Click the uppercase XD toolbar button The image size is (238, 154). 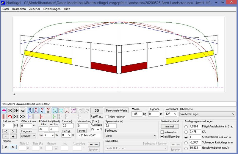(23, 116)
